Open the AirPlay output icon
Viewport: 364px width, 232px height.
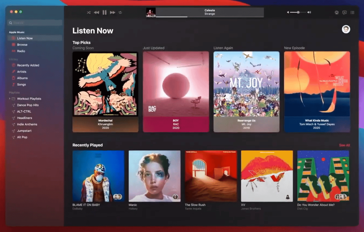(337, 13)
